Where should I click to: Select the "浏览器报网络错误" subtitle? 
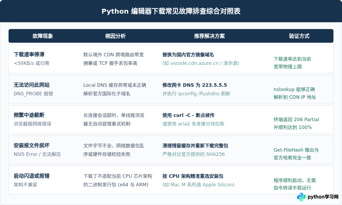[33, 124]
